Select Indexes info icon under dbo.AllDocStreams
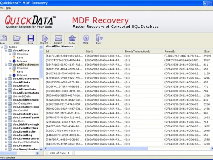Screen dimensions: 213x160 point(14,75)
